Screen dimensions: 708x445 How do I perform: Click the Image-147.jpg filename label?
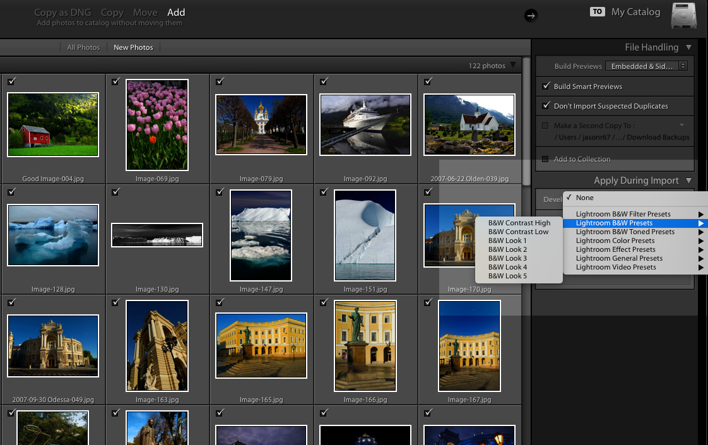pyautogui.click(x=261, y=289)
